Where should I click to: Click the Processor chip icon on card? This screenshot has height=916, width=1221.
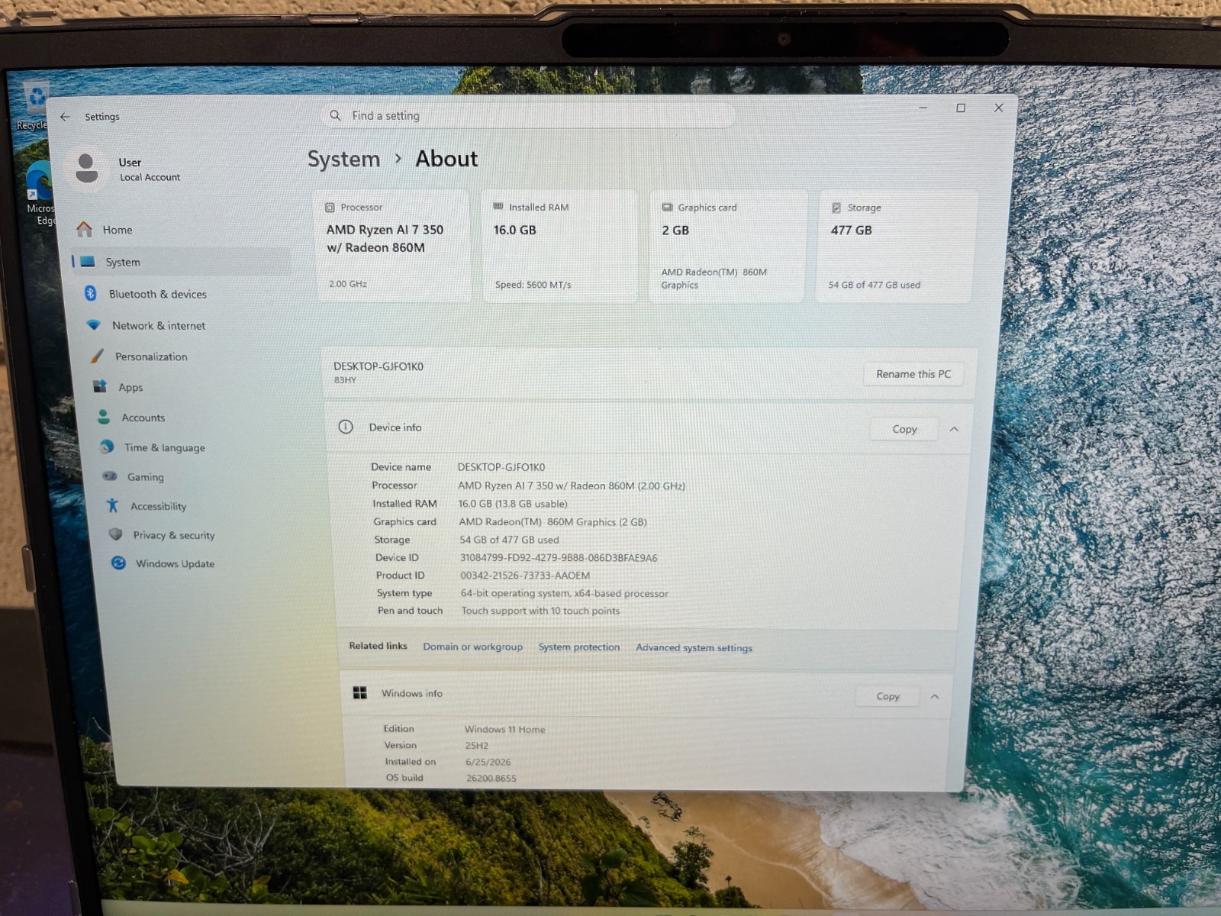[x=330, y=207]
